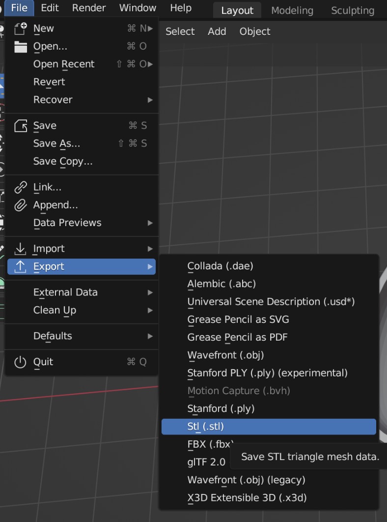The height and width of the screenshot is (522, 387).
Task: Expand the Open Recent submenu arrow
Action: click(150, 64)
